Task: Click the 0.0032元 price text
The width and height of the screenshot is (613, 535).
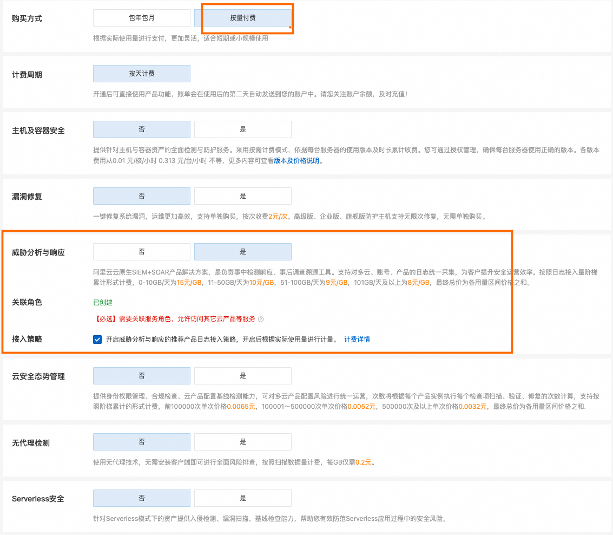Action: coord(472,407)
